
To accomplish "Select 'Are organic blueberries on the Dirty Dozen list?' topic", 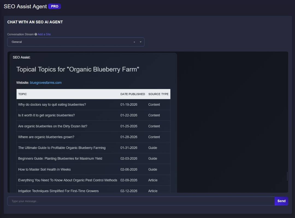I will pyautogui.click(x=53, y=126).
